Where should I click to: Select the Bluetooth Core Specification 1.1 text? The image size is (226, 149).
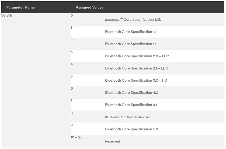[x=131, y=32]
